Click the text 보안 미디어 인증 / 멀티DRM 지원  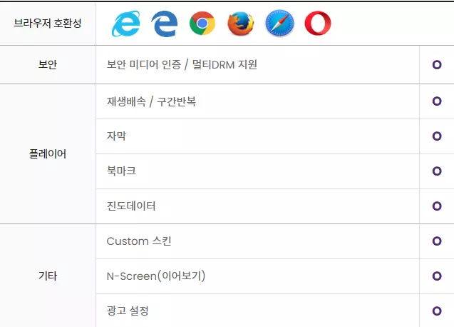[x=182, y=64]
